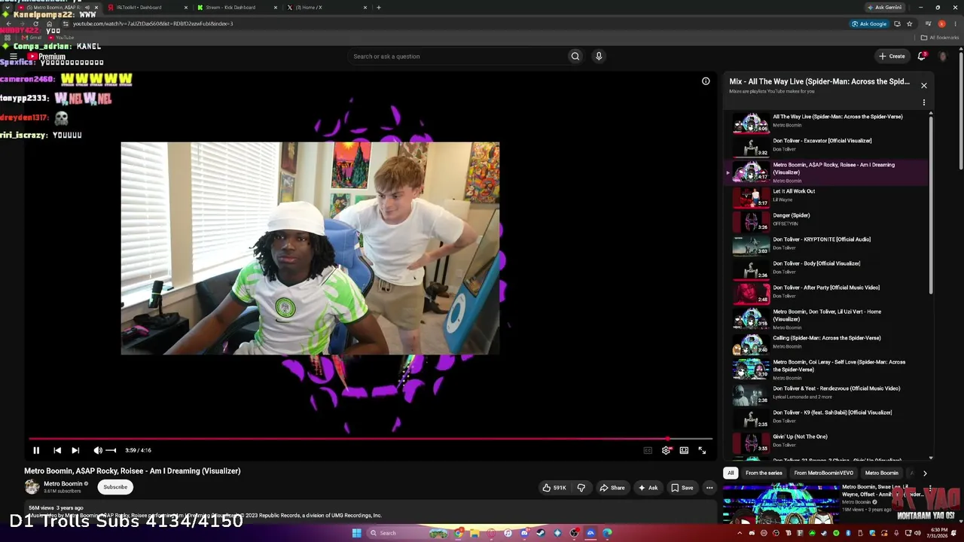This screenshot has height=542, width=964.
Task: Toggle closed captions on the player
Action: [x=648, y=450]
